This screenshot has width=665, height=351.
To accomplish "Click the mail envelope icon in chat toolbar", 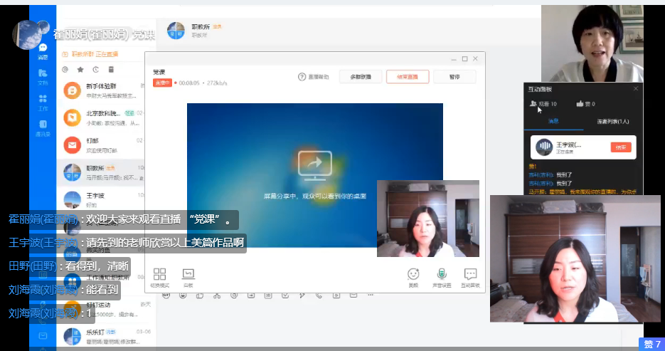I will pyautogui.click(x=353, y=295).
